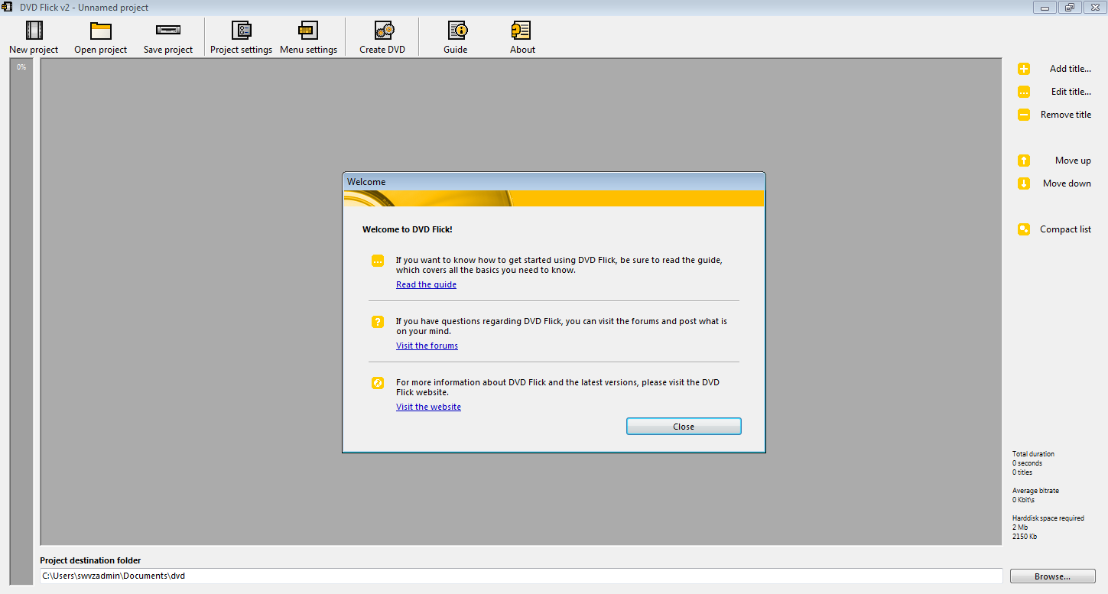Viewport: 1108px width, 594px height.
Task: Click the yellow Move up arrow icon
Action: [x=1024, y=161]
